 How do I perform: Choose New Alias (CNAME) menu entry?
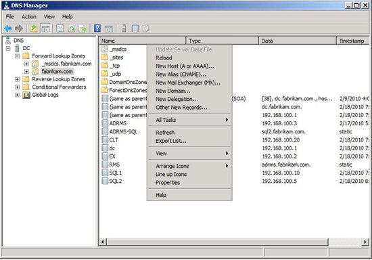[x=189, y=74]
